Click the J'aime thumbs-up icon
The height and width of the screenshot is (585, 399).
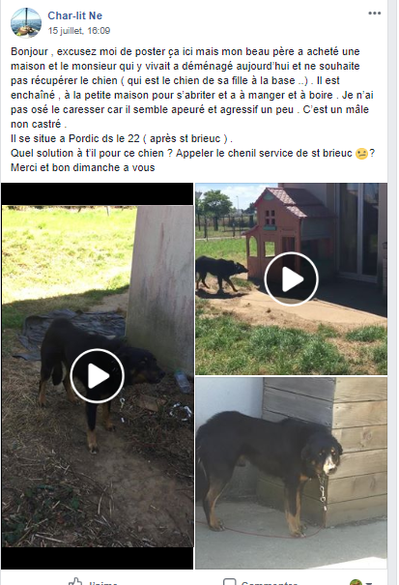click(75, 582)
